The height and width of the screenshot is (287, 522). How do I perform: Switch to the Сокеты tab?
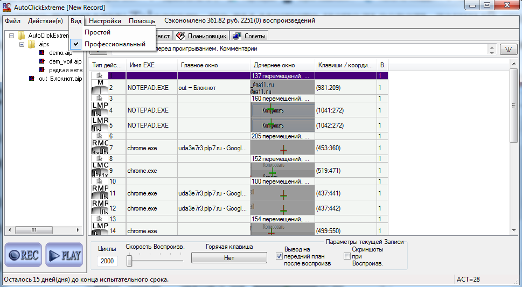tap(249, 36)
